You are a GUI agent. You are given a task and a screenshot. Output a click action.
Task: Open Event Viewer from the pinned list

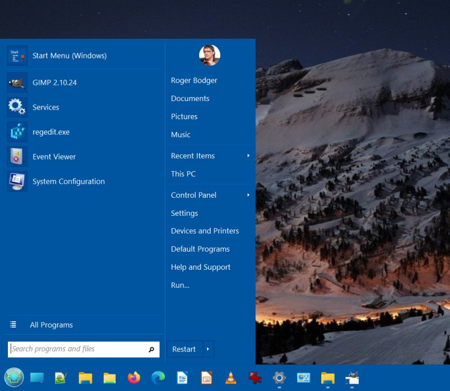[54, 157]
